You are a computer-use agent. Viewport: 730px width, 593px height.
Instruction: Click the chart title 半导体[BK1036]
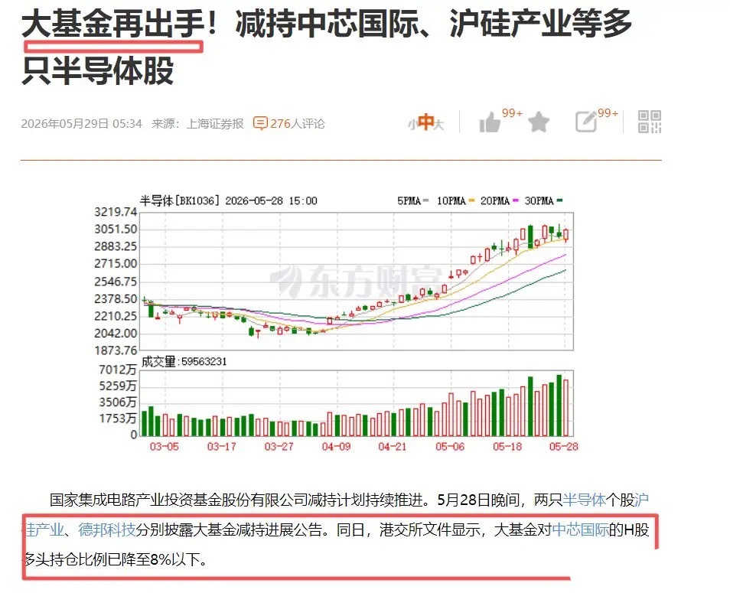[x=180, y=200]
